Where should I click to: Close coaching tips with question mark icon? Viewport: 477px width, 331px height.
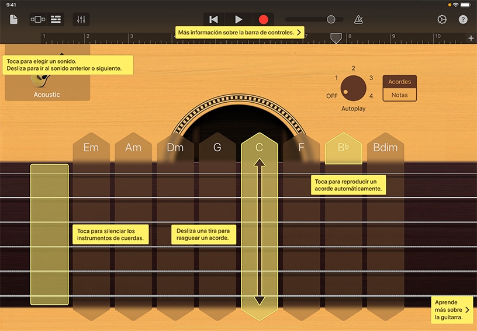point(463,19)
